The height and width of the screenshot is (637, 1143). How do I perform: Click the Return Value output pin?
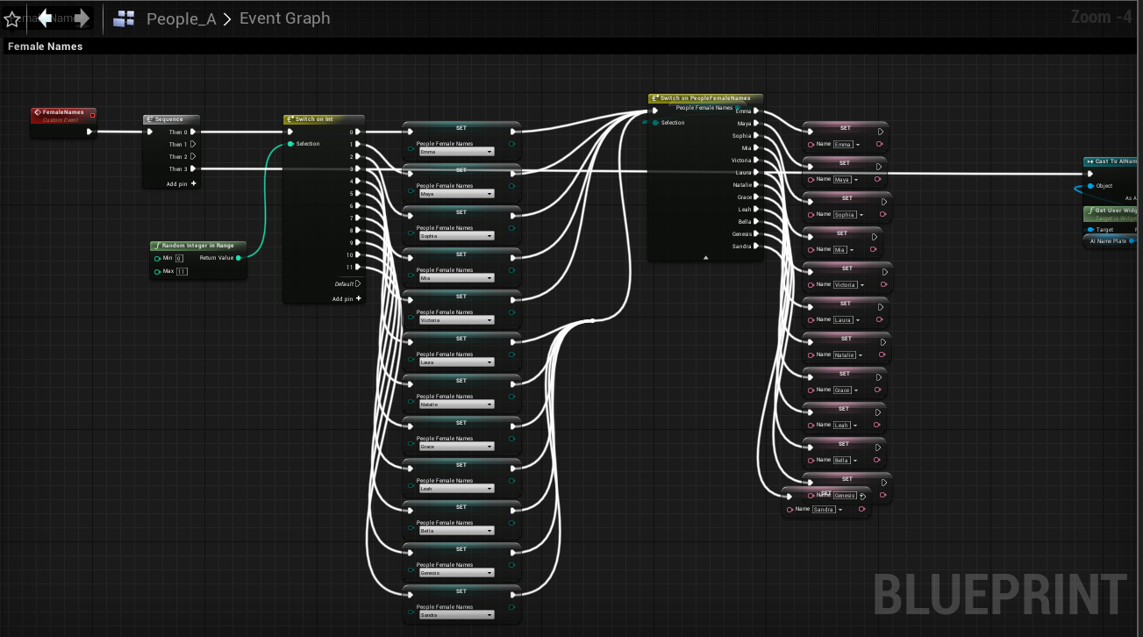tap(239, 258)
